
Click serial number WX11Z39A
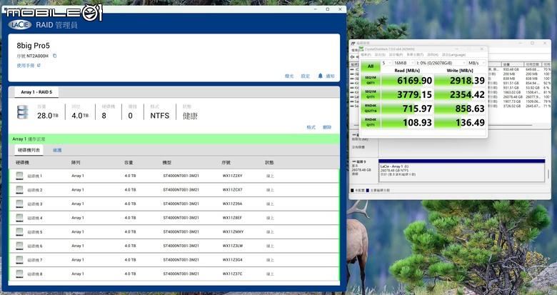click(x=232, y=204)
